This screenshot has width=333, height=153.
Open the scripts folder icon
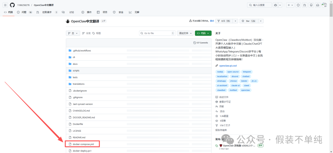click(x=70, y=71)
